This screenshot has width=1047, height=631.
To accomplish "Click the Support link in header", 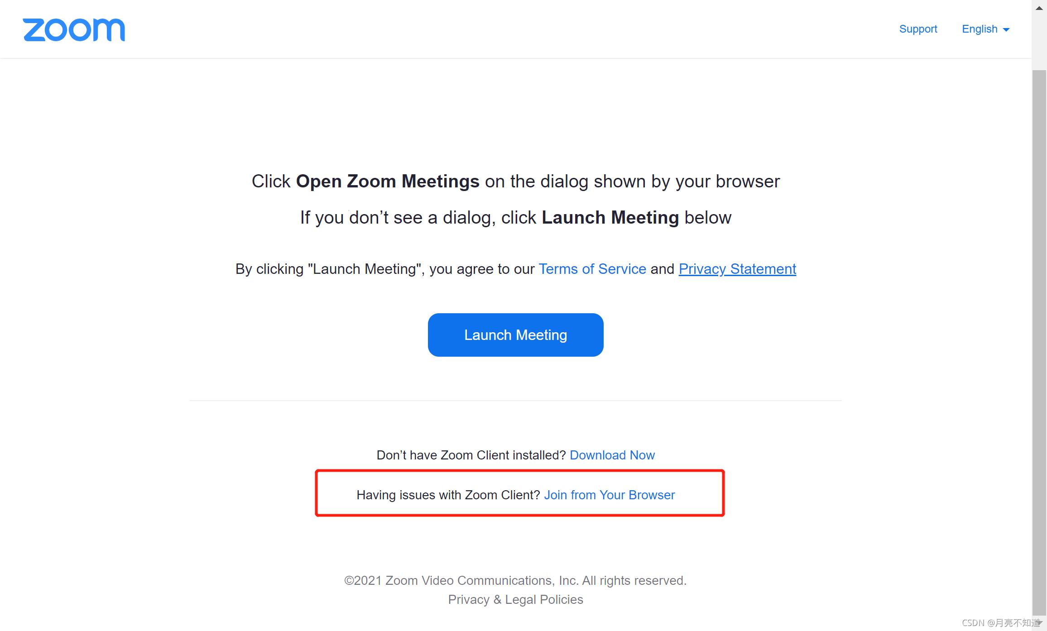I will coord(917,29).
